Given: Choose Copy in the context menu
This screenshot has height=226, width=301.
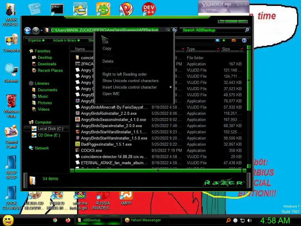Looking at the screenshot, I should click(x=107, y=49).
